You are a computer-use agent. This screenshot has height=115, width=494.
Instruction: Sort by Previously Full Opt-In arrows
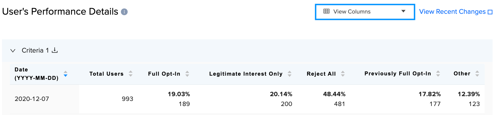point(438,73)
